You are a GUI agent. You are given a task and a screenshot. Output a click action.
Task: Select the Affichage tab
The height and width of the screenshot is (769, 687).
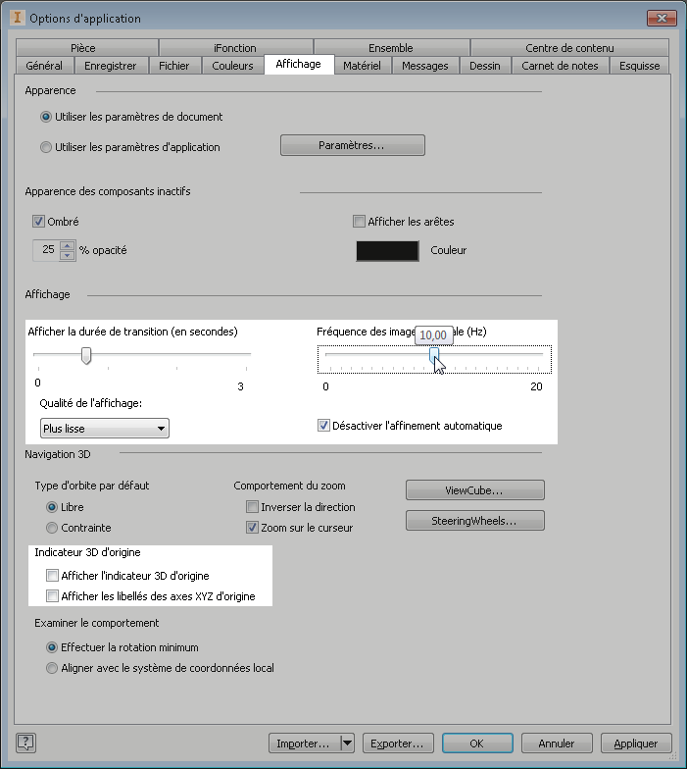click(299, 65)
